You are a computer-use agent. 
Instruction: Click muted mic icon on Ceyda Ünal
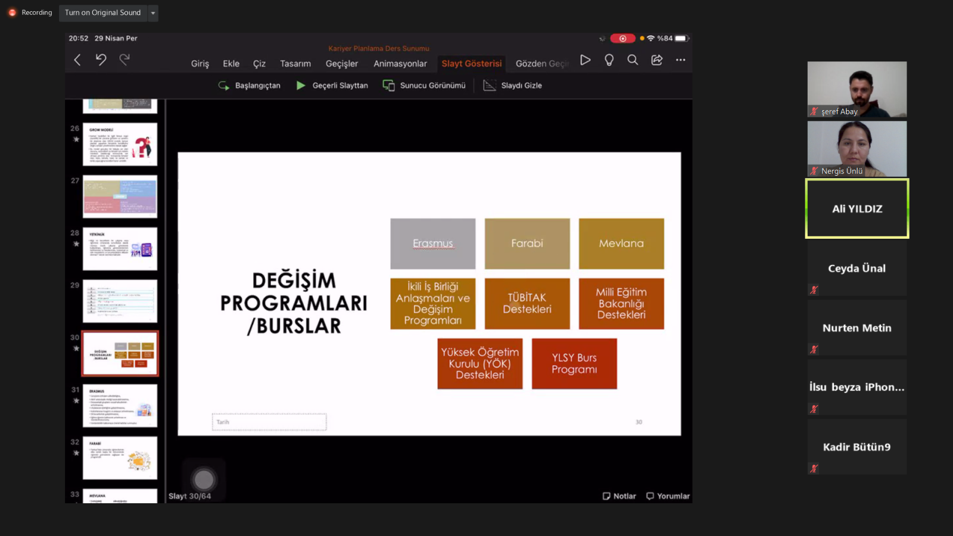tap(814, 290)
